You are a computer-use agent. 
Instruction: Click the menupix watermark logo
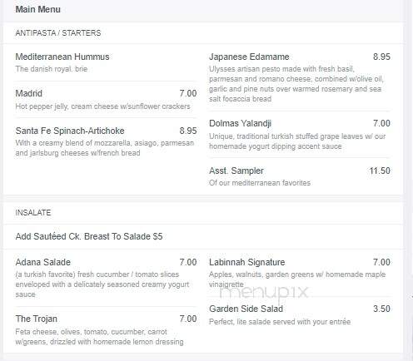pyautogui.click(x=264, y=292)
